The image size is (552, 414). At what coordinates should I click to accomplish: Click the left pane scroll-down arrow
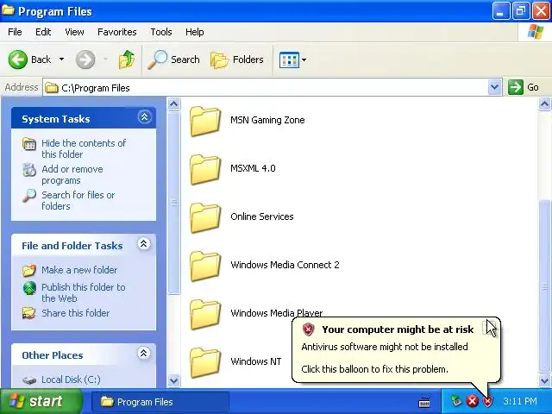173,380
